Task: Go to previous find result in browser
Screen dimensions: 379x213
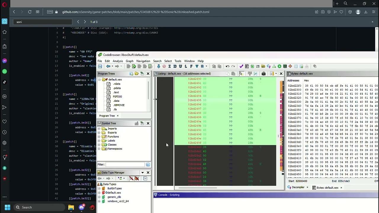Action: [78, 22]
